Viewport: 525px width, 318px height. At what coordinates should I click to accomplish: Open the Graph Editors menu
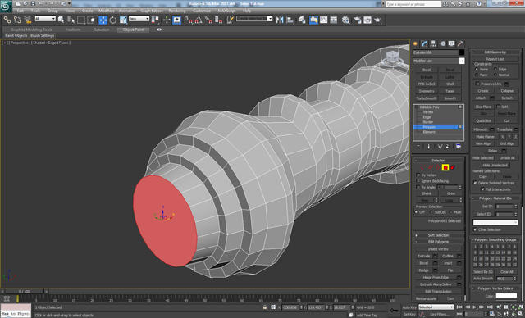151,11
